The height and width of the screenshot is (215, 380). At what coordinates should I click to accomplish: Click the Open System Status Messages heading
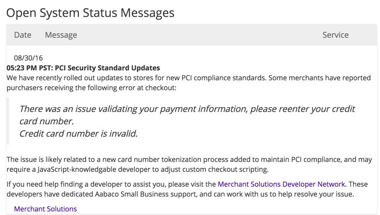(x=90, y=13)
